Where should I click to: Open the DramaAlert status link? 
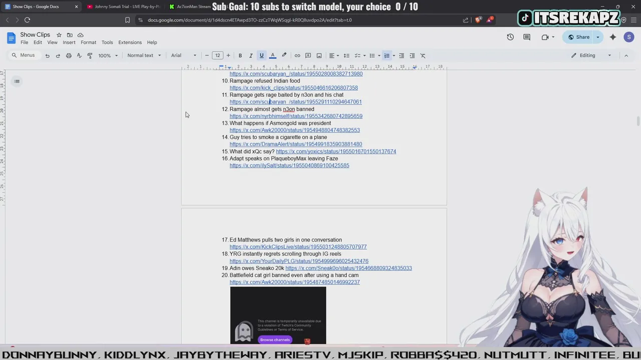[295, 144]
